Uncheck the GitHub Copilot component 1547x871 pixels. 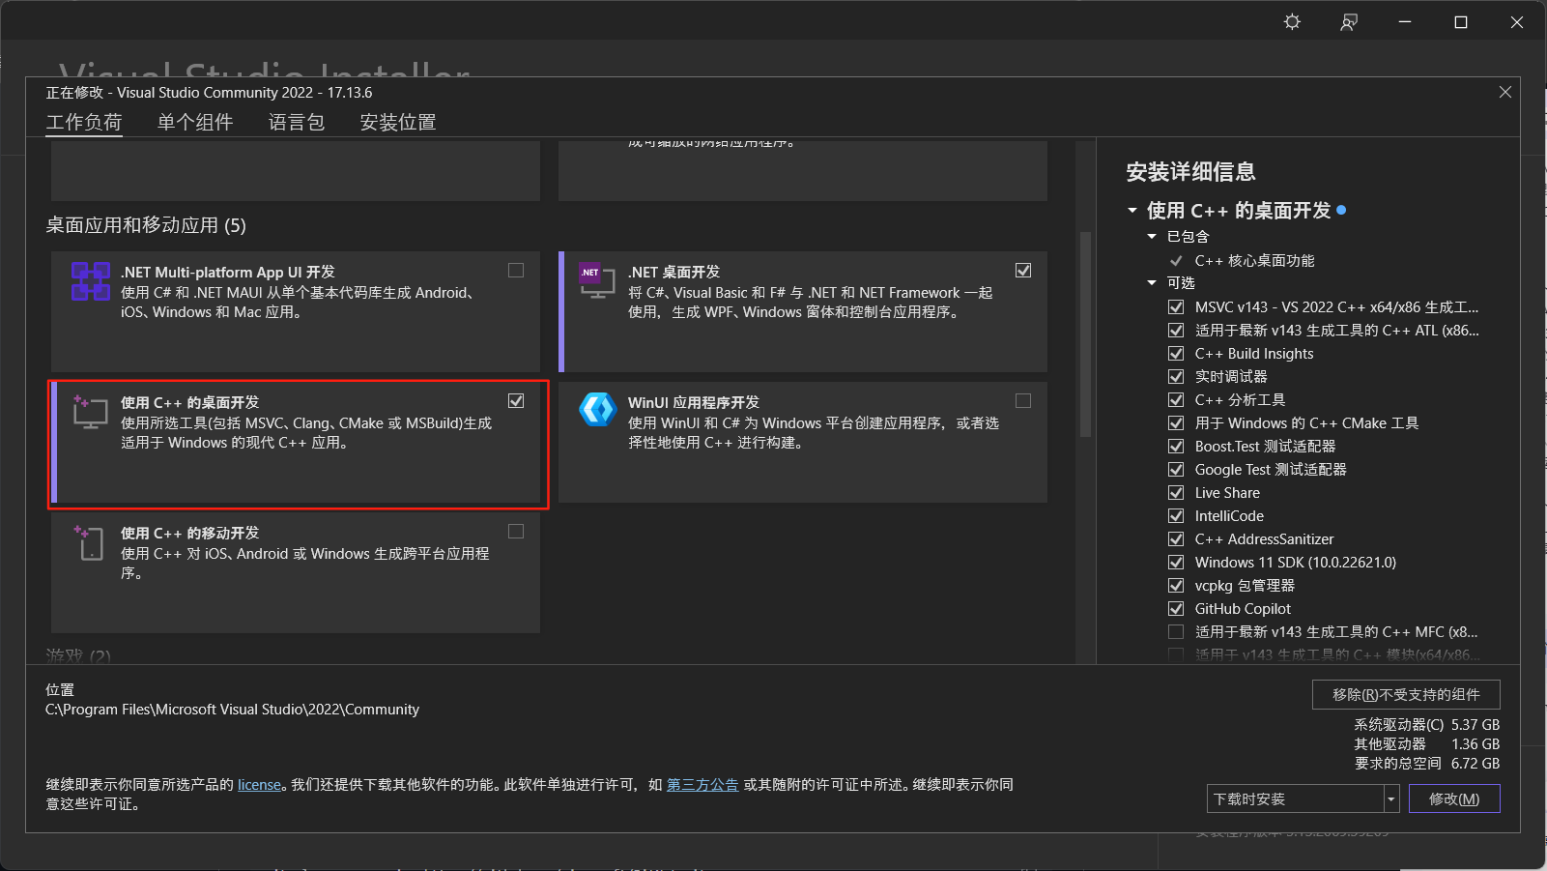click(x=1176, y=609)
